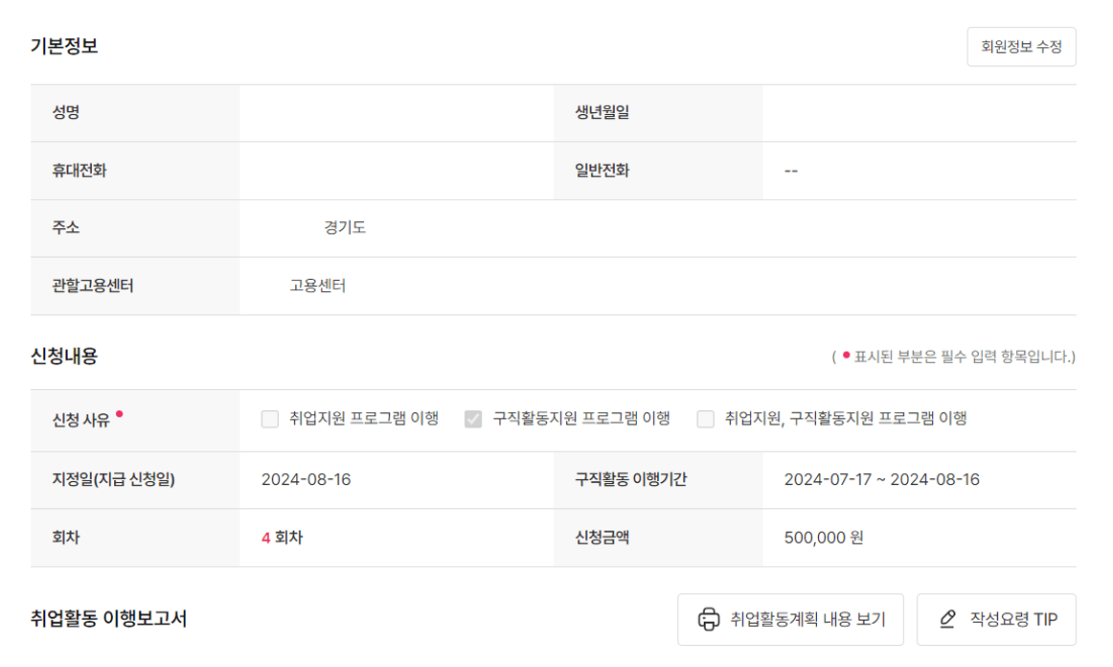Click the 일반전화 value showing --
This screenshot has width=1113, height=667.
tap(792, 171)
